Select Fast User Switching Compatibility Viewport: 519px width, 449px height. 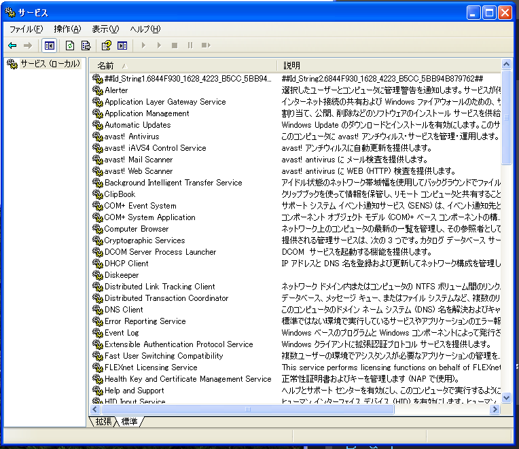pos(164,356)
